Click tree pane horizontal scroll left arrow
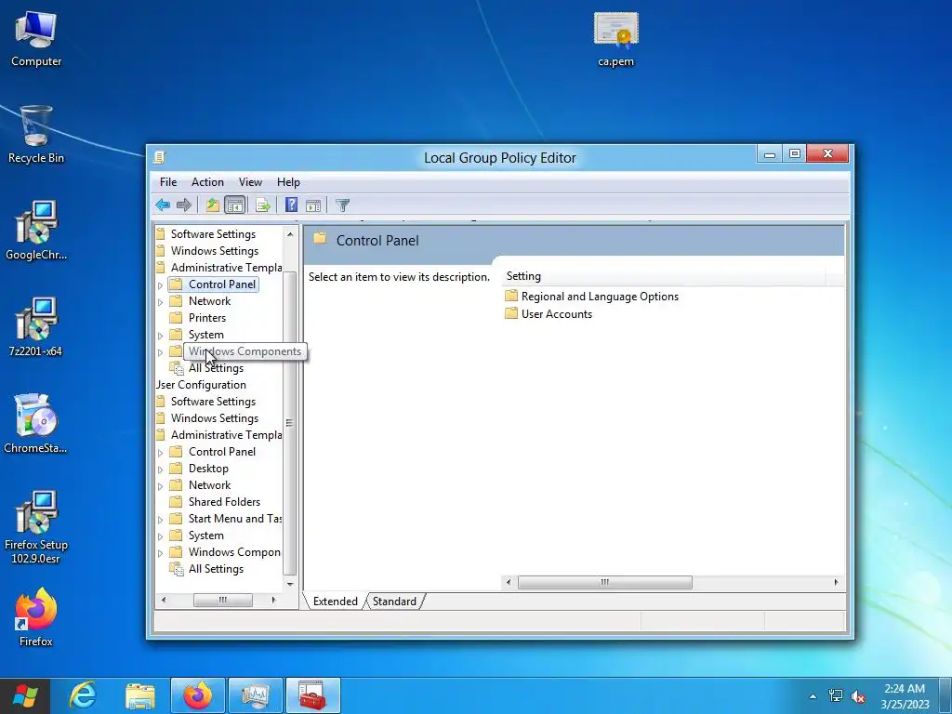This screenshot has width=952, height=714. click(163, 600)
